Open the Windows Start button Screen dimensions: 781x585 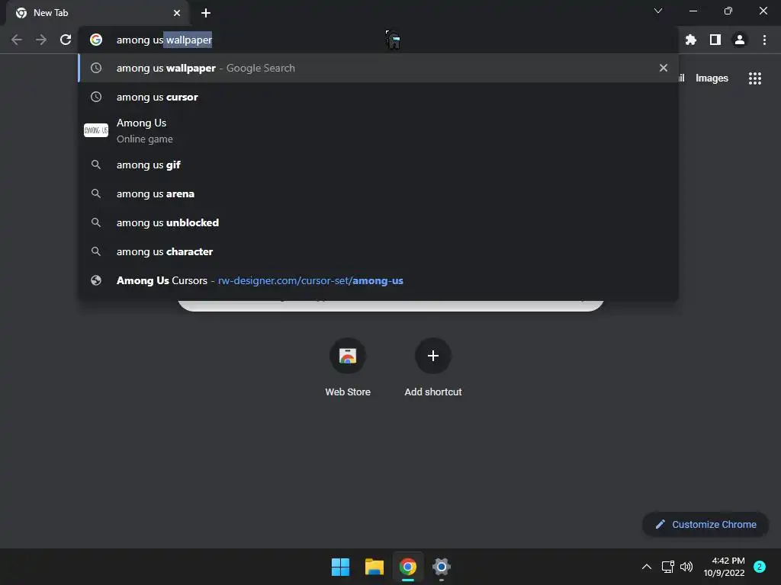click(x=341, y=567)
